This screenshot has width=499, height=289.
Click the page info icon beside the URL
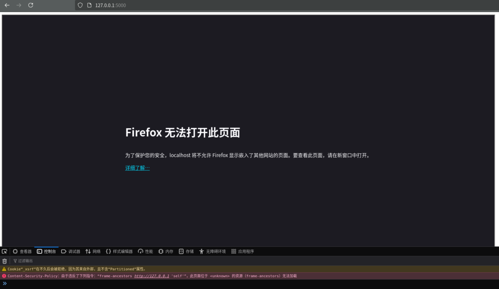tap(89, 5)
